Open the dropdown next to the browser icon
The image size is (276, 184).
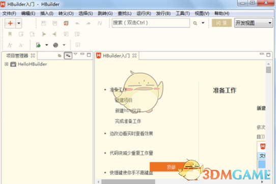[64, 45]
